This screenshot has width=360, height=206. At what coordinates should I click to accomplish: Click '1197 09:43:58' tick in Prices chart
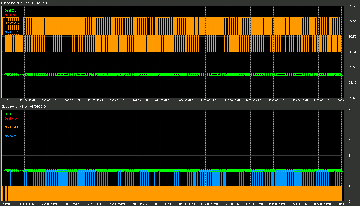coord(209,101)
